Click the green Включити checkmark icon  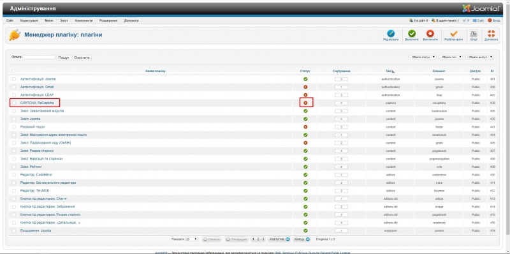(412, 34)
